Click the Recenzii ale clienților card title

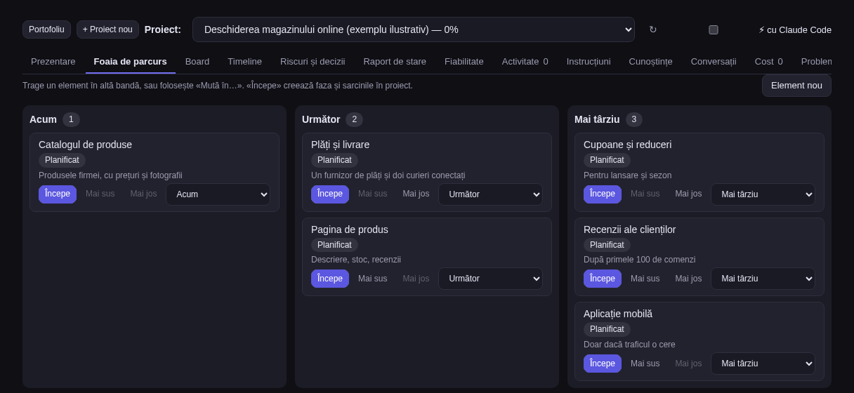tap(629, 229)
